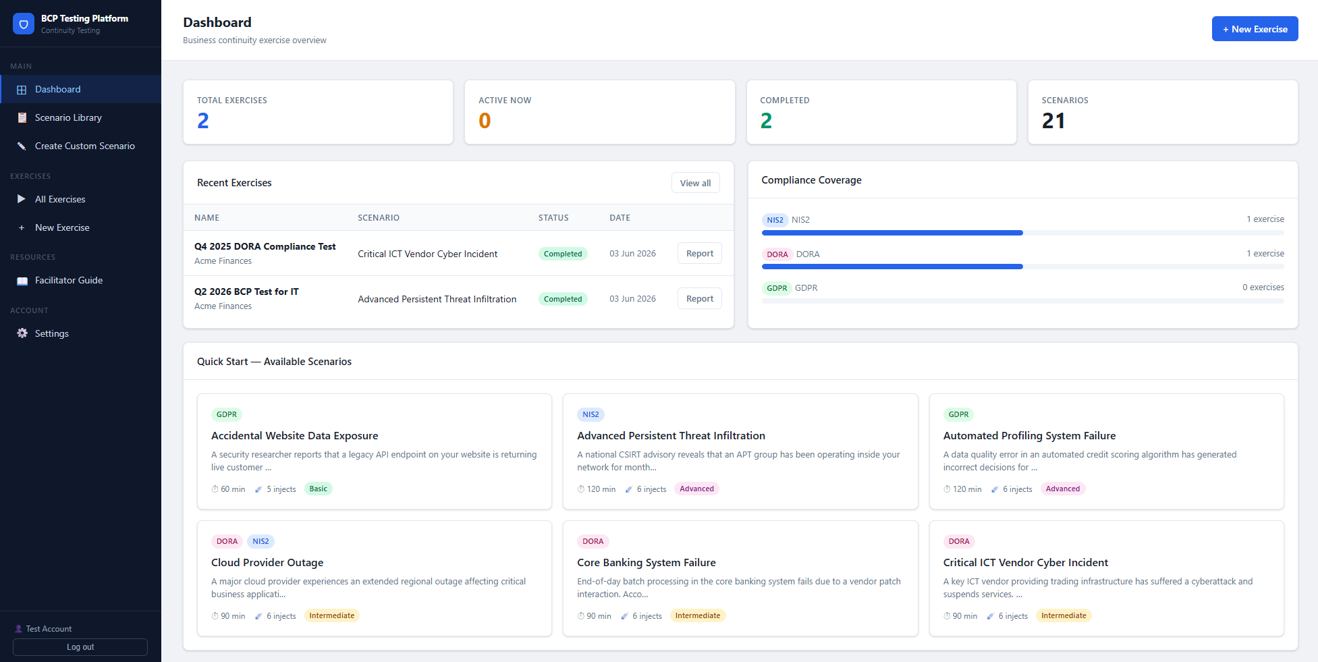Image resolution: width=1318 pixels, height=662 pixels.
Task: Select New Exercise in sidebar menu
Action: pos(81,227)
